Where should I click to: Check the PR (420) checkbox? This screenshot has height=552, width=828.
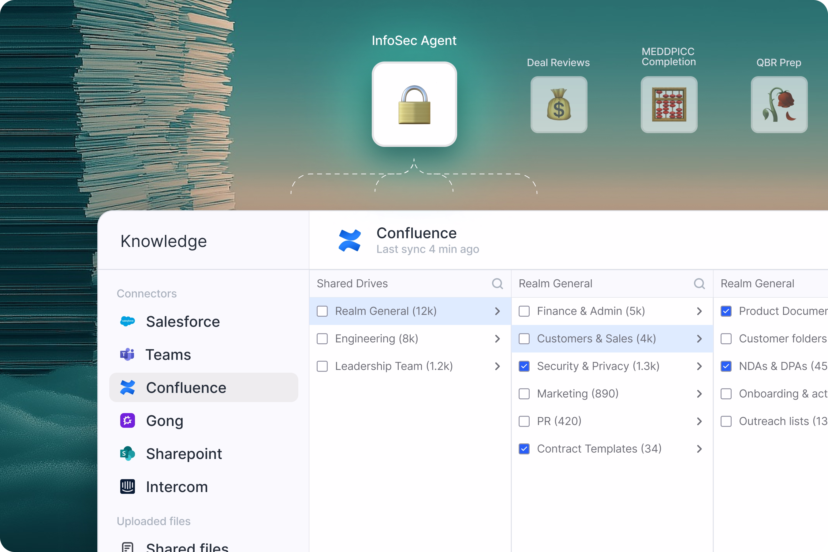(x=524, y=421)
